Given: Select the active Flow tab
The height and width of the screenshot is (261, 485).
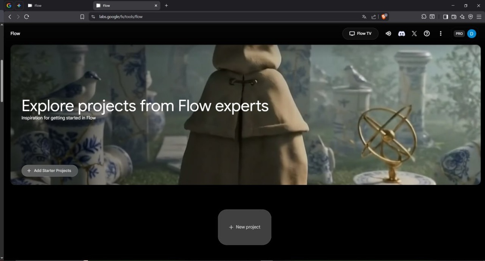Looking at the screenshot, I should pos(126,6).
